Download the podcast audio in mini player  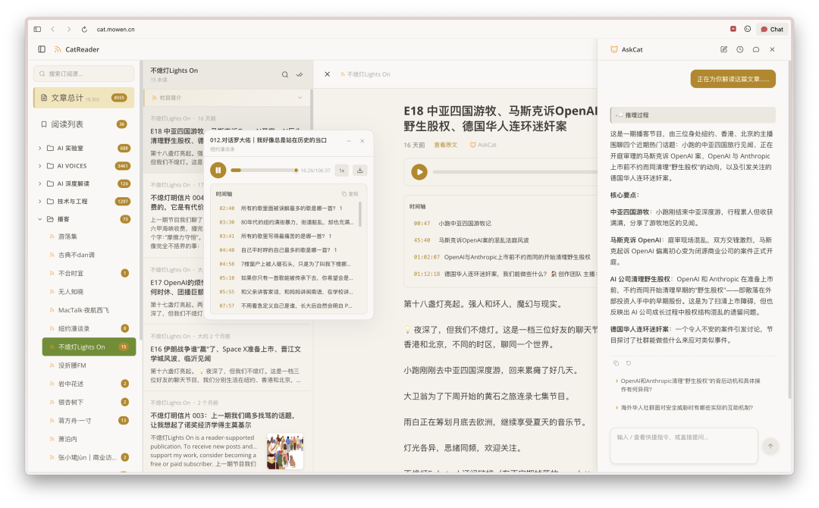click(x=360, y=170)
